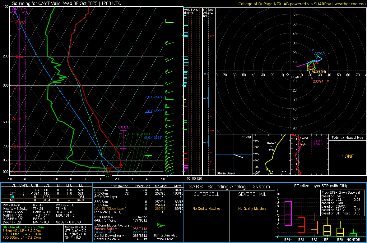This screenshot has height=243, width=367.
Task: Click the green LCL marker label
Action: point(148,158)
